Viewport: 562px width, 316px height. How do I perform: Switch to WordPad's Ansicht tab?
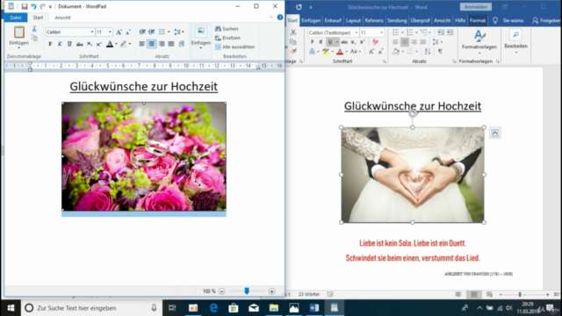click(62, 18)
